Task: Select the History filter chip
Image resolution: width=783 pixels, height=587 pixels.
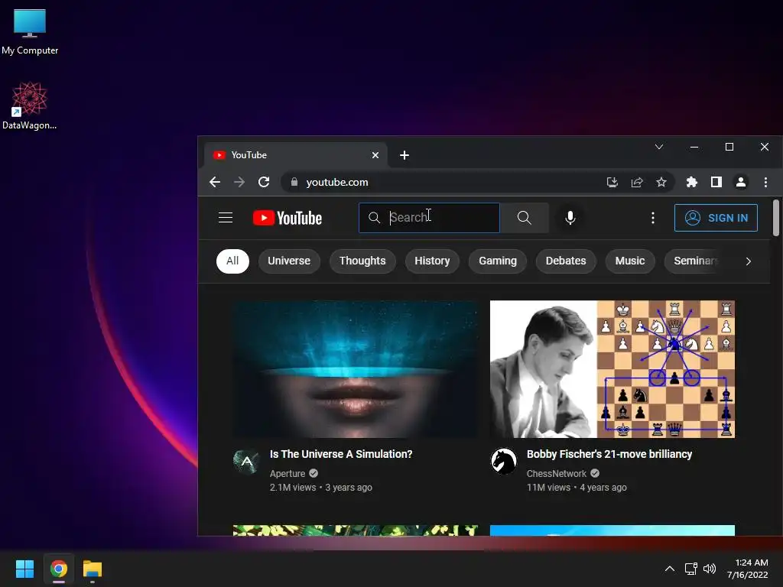Action: pyautogui.click(x=432, y=261)
